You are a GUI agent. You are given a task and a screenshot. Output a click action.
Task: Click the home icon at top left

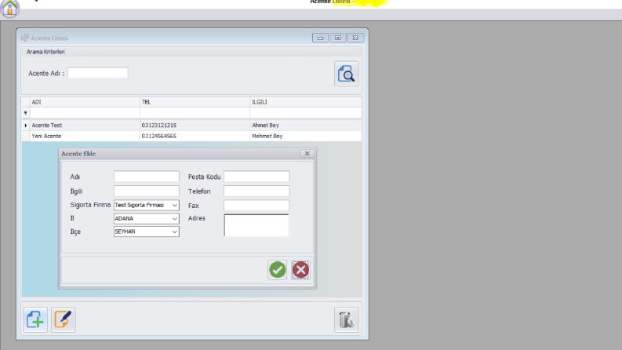[x=9, y=8]
